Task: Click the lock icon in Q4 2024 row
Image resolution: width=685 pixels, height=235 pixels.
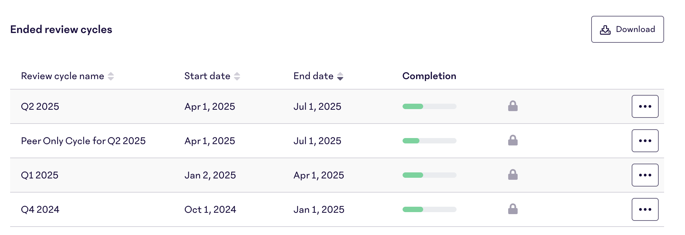Action: tap(513, 209)
